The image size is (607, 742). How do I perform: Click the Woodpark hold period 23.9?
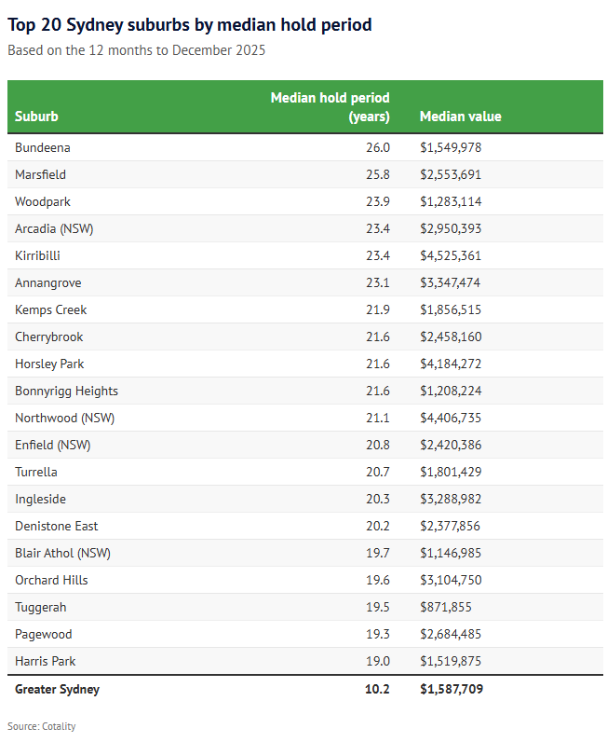click(x=377, y=201)
